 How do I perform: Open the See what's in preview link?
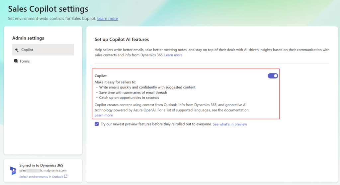coord(230,124)
